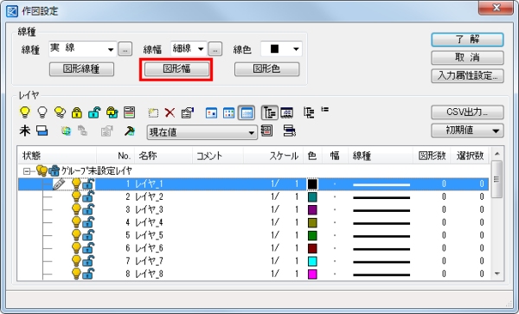Viewport: 519px width, 314px height.
Task: Click the teal color swatch of レイヤ_2
Action: point(312,197)
